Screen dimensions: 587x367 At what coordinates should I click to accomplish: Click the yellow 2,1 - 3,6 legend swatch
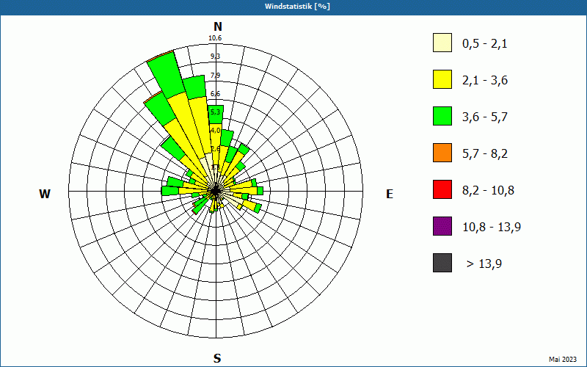pyautogui.click(x=442, y=79)
